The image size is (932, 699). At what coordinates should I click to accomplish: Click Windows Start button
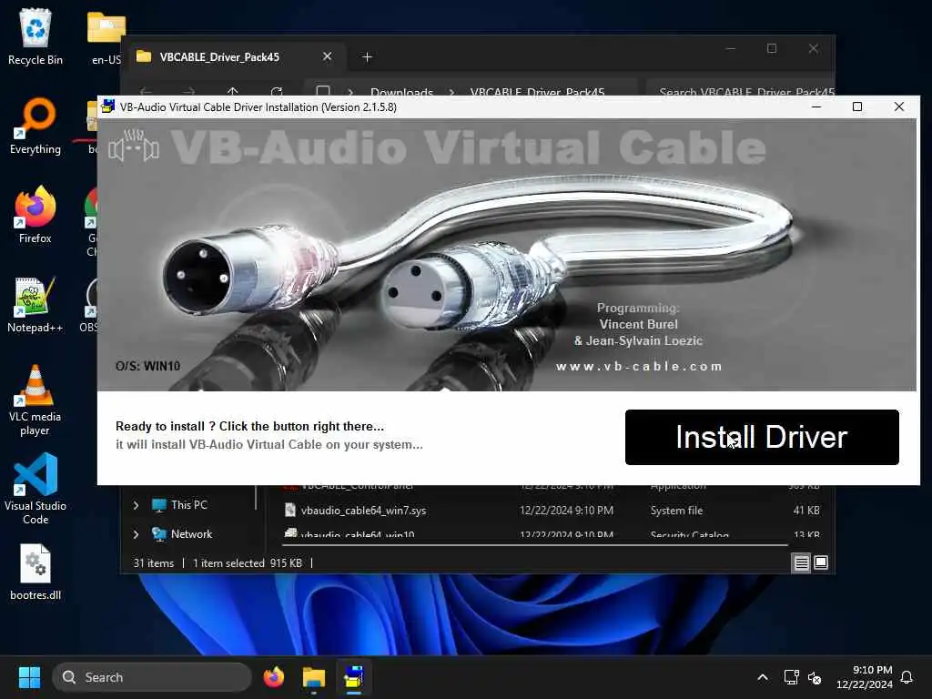[29, 677]
